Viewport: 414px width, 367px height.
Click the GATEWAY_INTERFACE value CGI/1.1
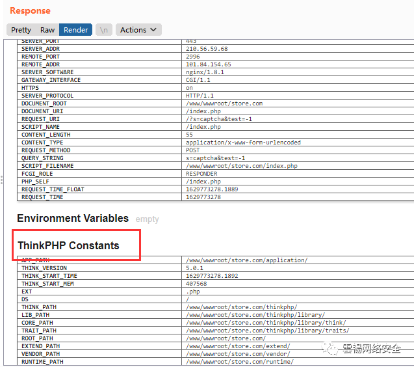pyautogui.click(x=198, y=80)
